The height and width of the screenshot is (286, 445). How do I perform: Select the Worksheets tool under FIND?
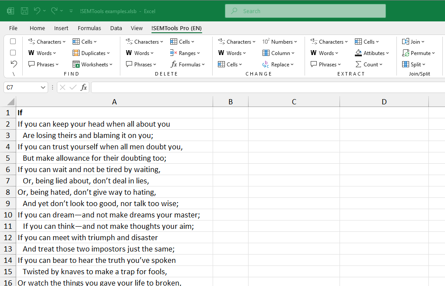tap(93, 64)
